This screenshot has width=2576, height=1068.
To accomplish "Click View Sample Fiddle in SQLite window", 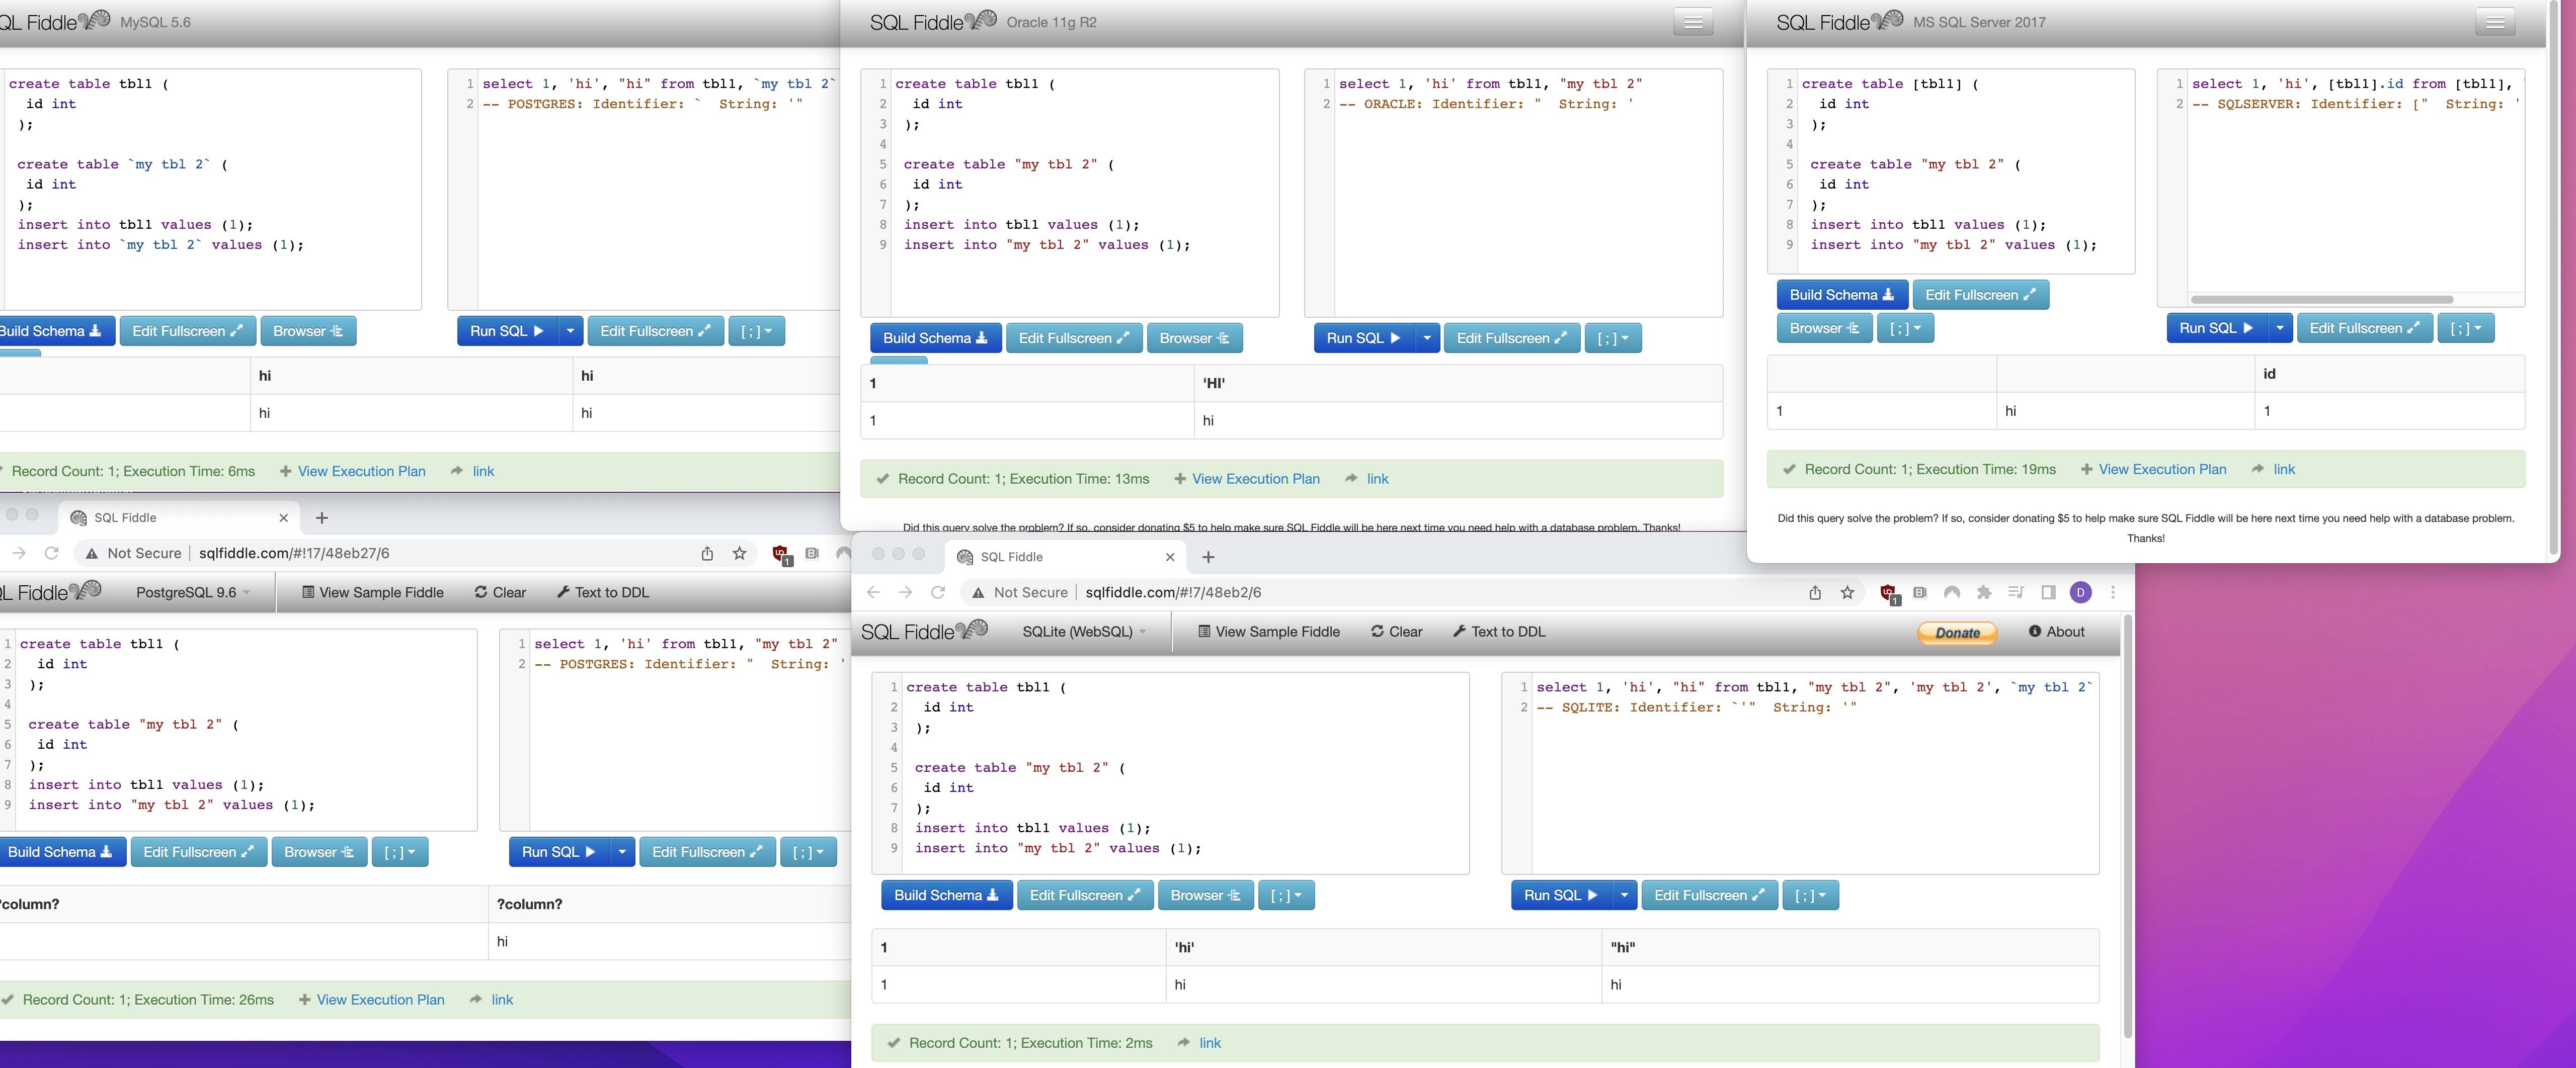I will tap(1268, 632).
